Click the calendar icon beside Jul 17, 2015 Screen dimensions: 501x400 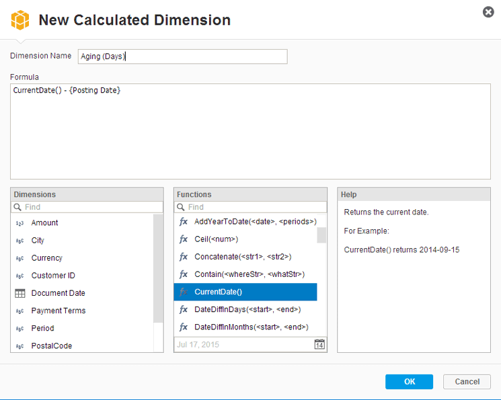pos(320,345)
